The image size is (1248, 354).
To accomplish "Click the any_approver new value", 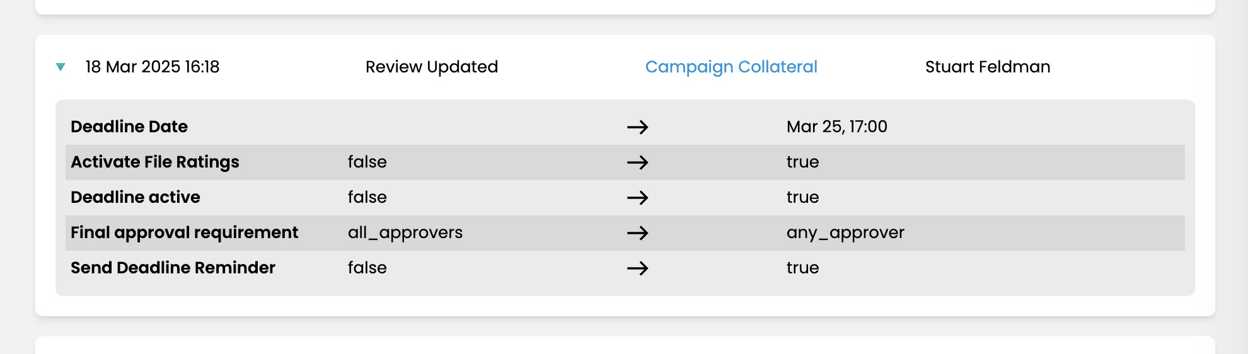I will (x=845, y=232).
